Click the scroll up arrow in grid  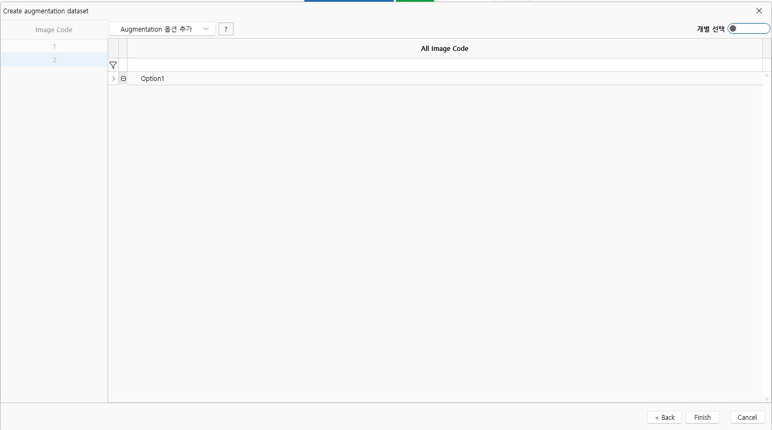766,76
